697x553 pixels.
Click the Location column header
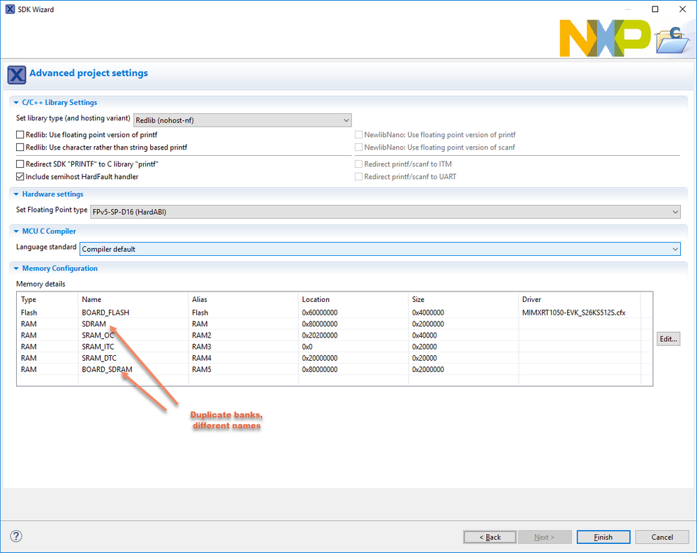coord(354,299)
